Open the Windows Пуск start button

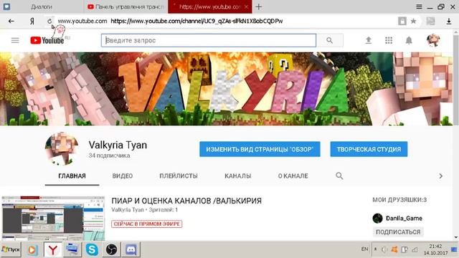tap(11, 249)
